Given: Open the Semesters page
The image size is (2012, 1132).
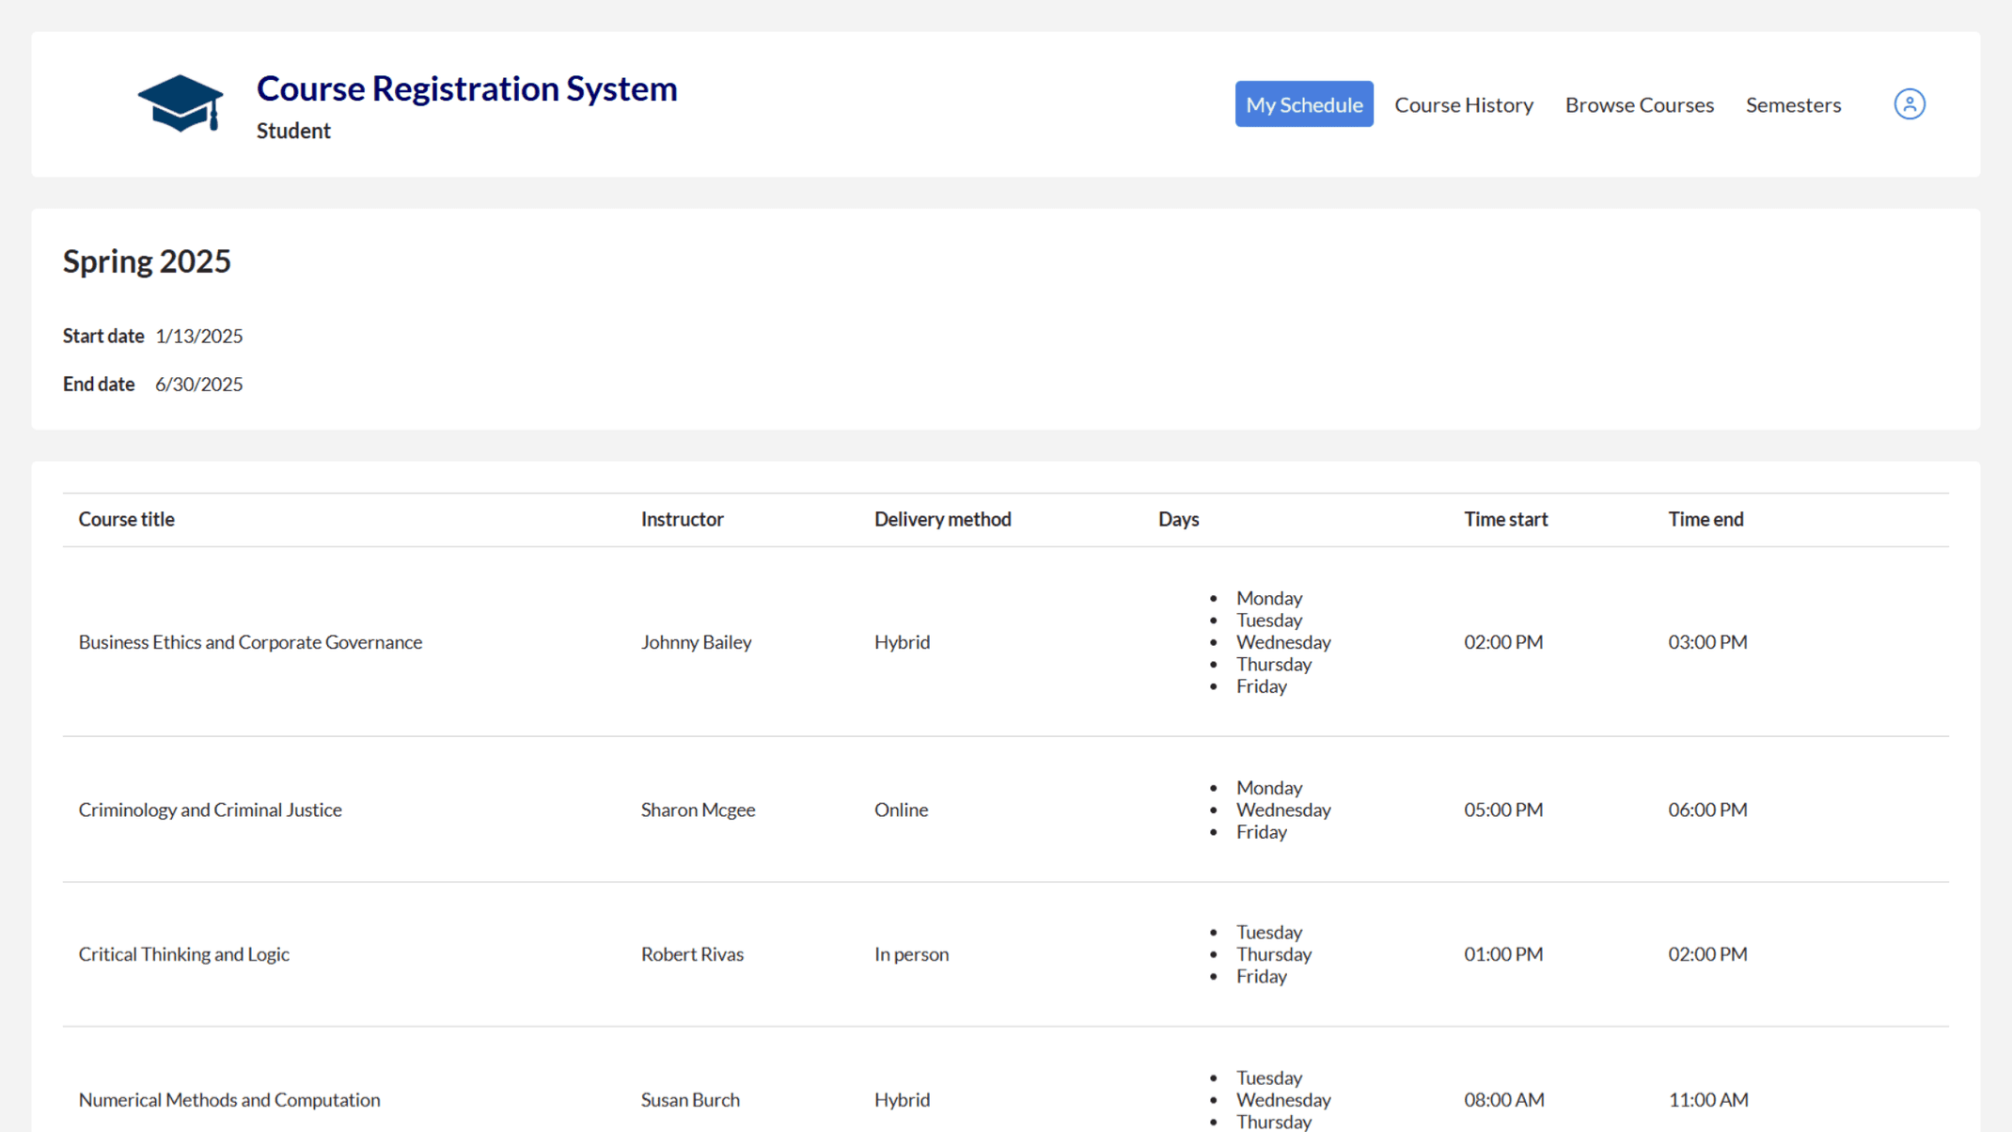Looking at the screenshot, I should (x=1793, y=104).
